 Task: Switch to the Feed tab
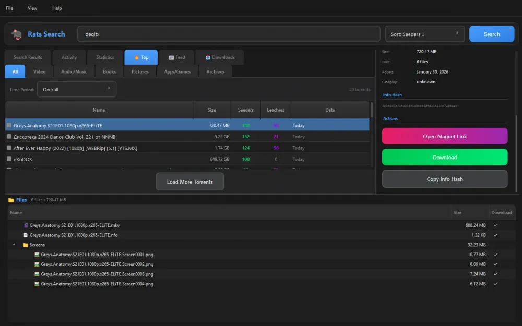point(176,57)
